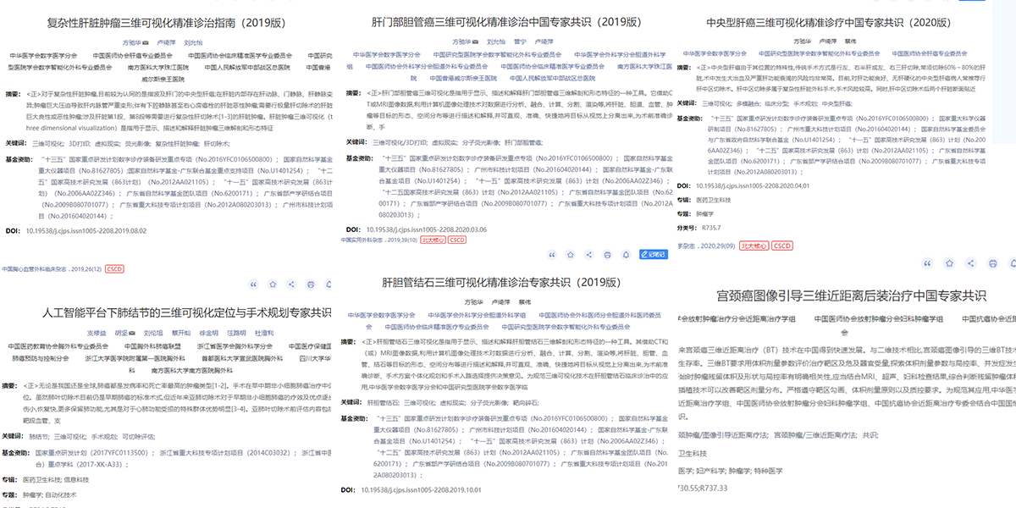This screenshot has height=508, width=1016.
Task: Click 北大核心 badge beside 2020,29(09)
Action: [x=754, y=246]
